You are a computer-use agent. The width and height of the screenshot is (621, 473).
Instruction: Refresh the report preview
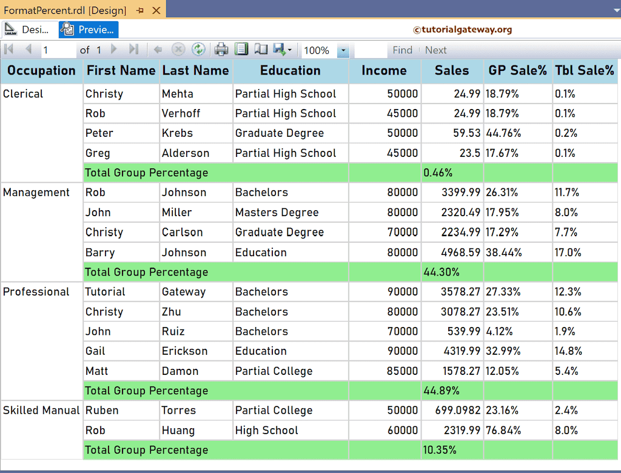(x=199, y=50)
